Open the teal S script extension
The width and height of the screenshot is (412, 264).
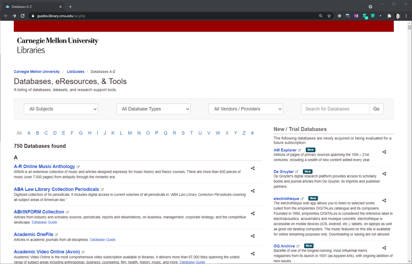(373, 16)
